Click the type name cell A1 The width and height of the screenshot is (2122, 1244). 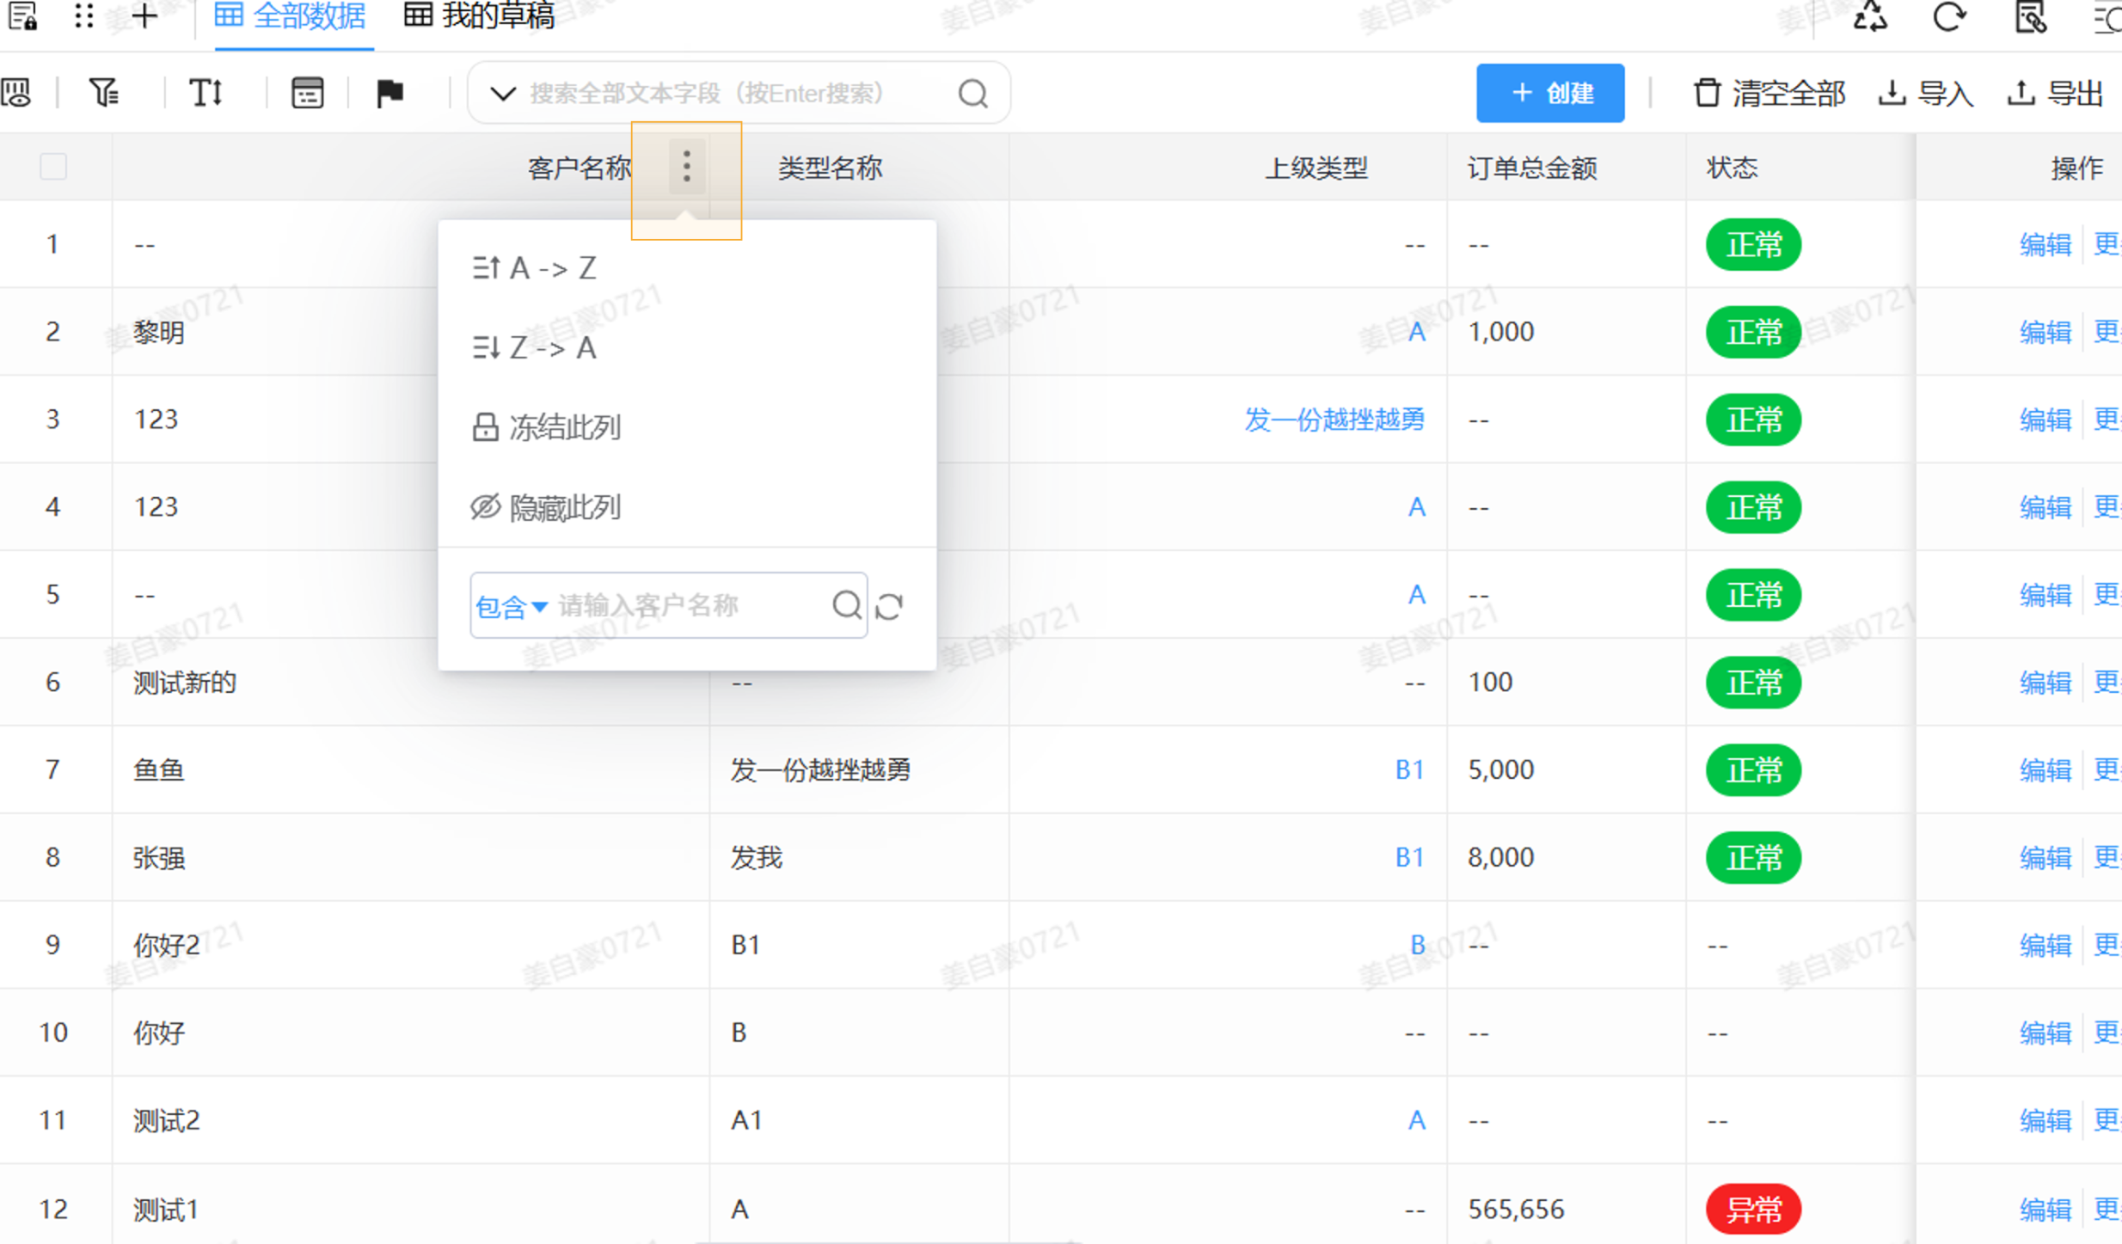tap(746, 1120)
